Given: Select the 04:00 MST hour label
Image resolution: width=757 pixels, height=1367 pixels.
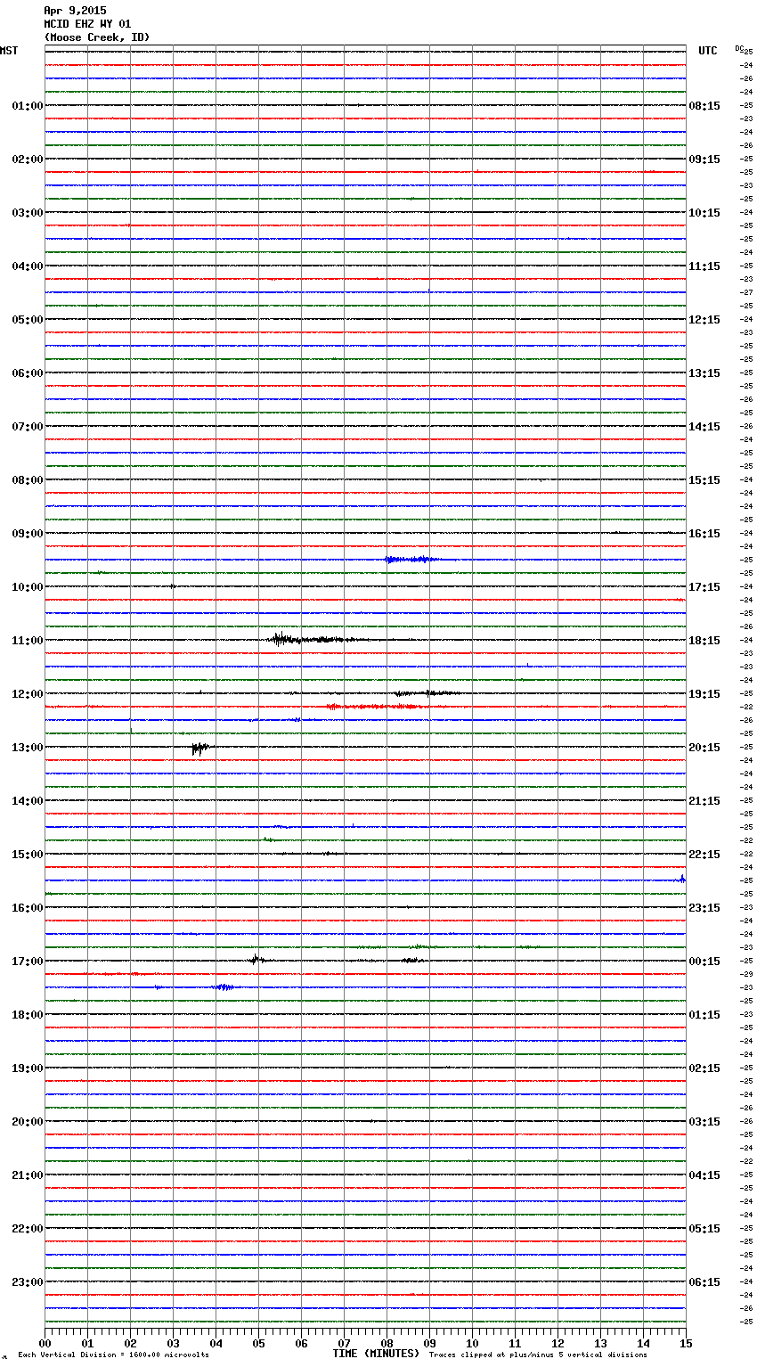Looking at the screenshot, I should pos(27,266).
